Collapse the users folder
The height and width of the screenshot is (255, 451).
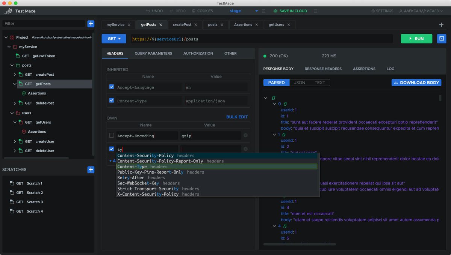coord(12,113)
